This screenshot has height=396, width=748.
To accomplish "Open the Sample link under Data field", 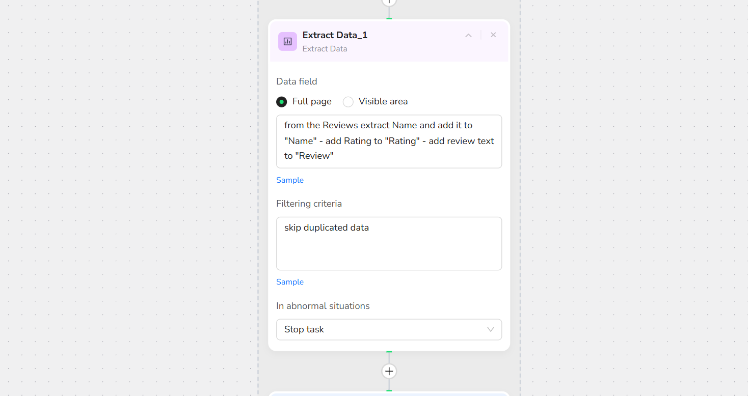I will coord(290,180).
